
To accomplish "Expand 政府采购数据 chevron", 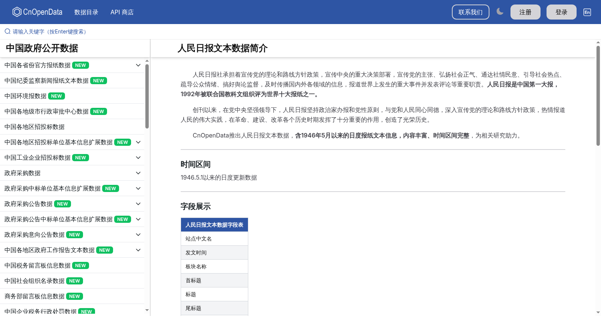I will click(x=138, y=173).
